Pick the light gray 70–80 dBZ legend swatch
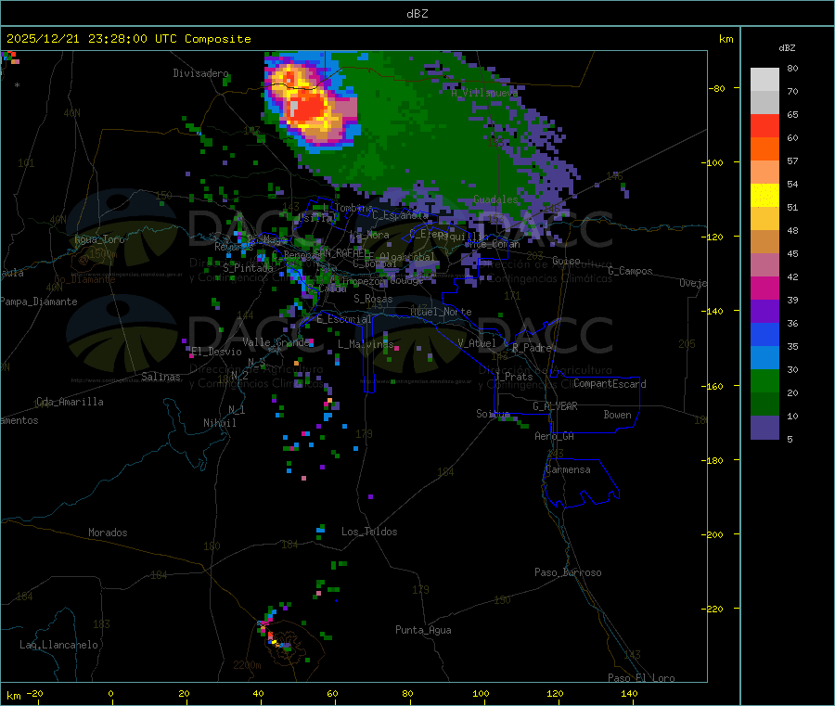 point(764,80)
